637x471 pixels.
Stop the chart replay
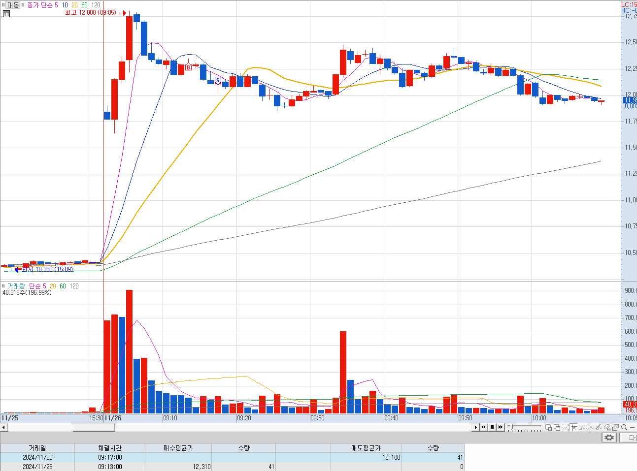click(492, 427)
